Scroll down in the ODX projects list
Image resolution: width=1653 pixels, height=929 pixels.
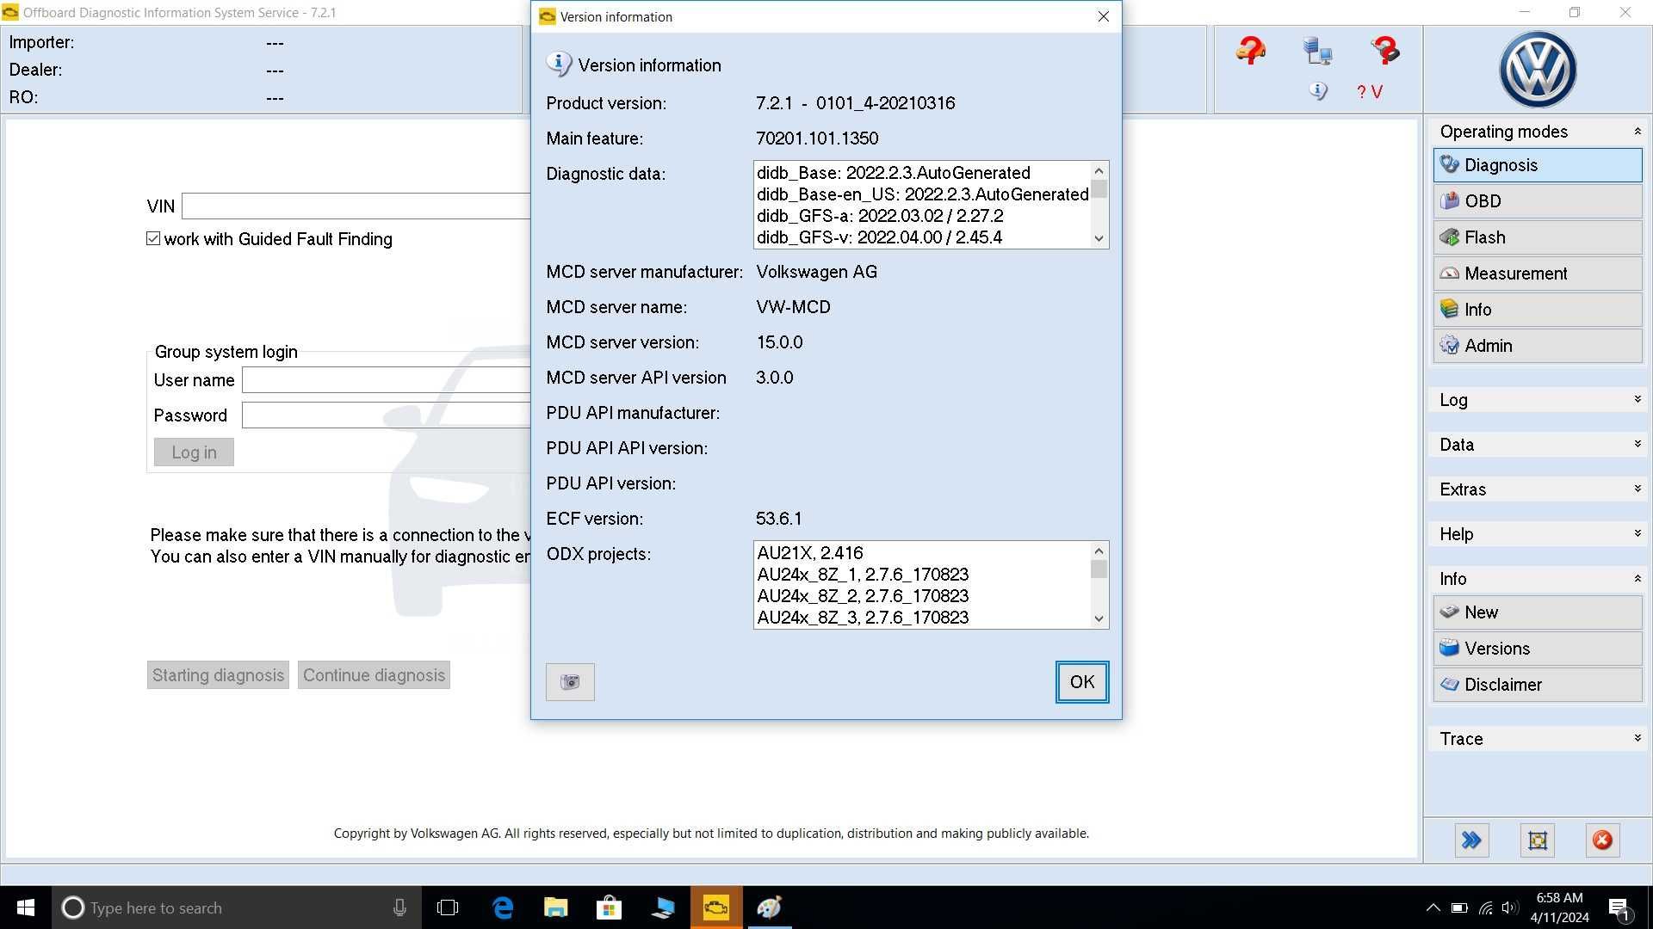pos(1097,618)
